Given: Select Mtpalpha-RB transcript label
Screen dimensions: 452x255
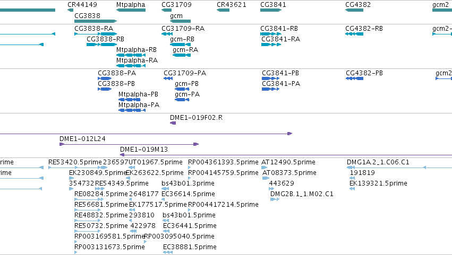Looking at the screenshot, I should point(137,50).
